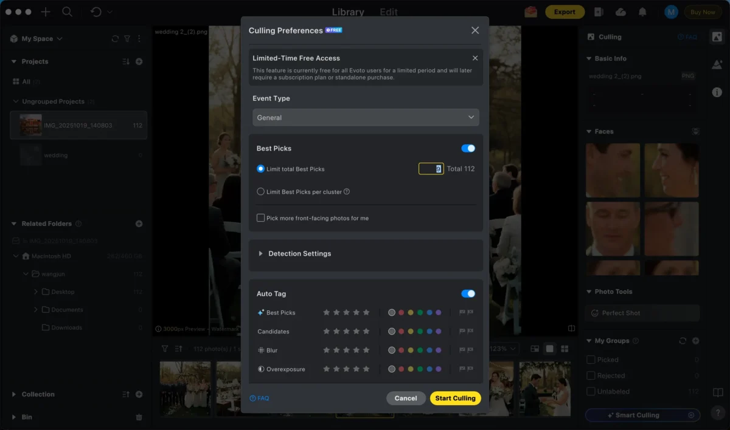Switch to the Edit tab
Screen dimensions: 730x430
389,12
